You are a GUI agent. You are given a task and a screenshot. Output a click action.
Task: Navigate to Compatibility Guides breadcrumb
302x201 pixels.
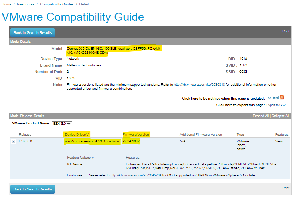pos(57,4)
